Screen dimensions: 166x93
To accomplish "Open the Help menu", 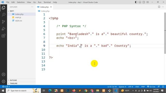I will [x=55, y=2].
